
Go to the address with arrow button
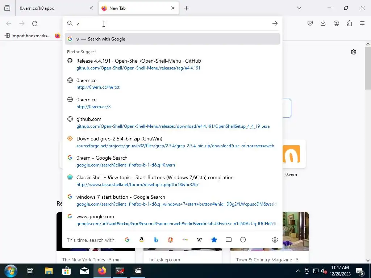pyautogui.click(x=275, y=24)
